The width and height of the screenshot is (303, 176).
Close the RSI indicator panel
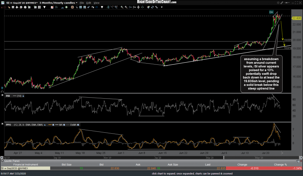pos(3,94)
